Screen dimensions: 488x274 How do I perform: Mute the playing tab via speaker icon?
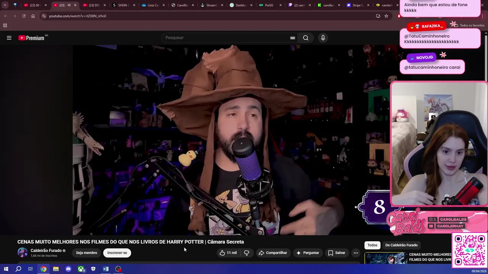pyautogui.click(x=69, y=5)
